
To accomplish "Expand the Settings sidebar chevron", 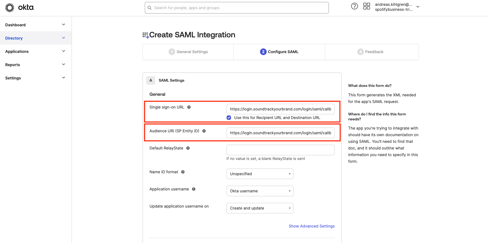I will 64,78.
